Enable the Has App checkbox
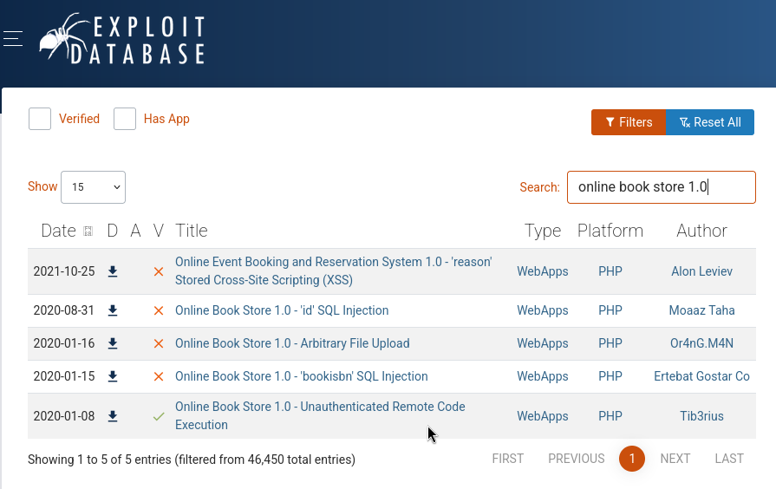The width and height of the screenshot is (776, 489). click(125, 119)
